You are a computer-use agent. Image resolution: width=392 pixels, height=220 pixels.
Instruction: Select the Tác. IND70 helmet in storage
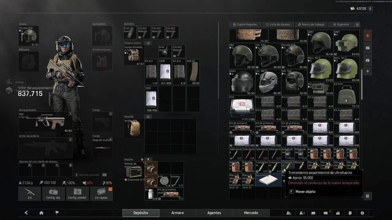268,82
